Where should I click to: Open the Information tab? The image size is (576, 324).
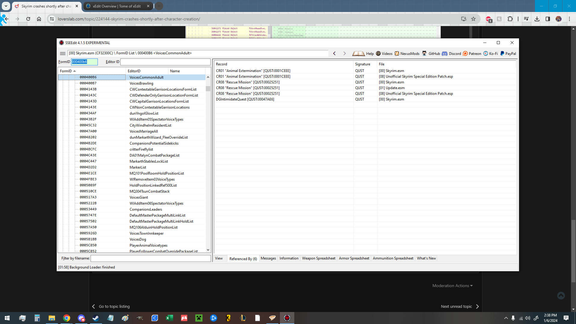tap(289, 258)
